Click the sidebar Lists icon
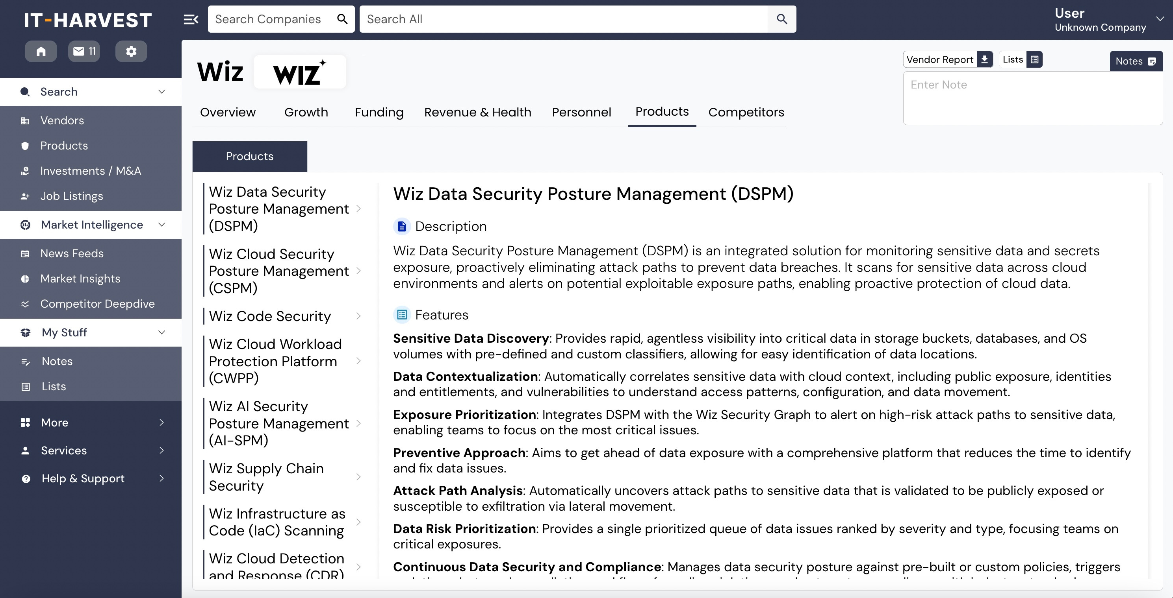The height and width of the screenshot is (598, 1173). coord(26,387)
